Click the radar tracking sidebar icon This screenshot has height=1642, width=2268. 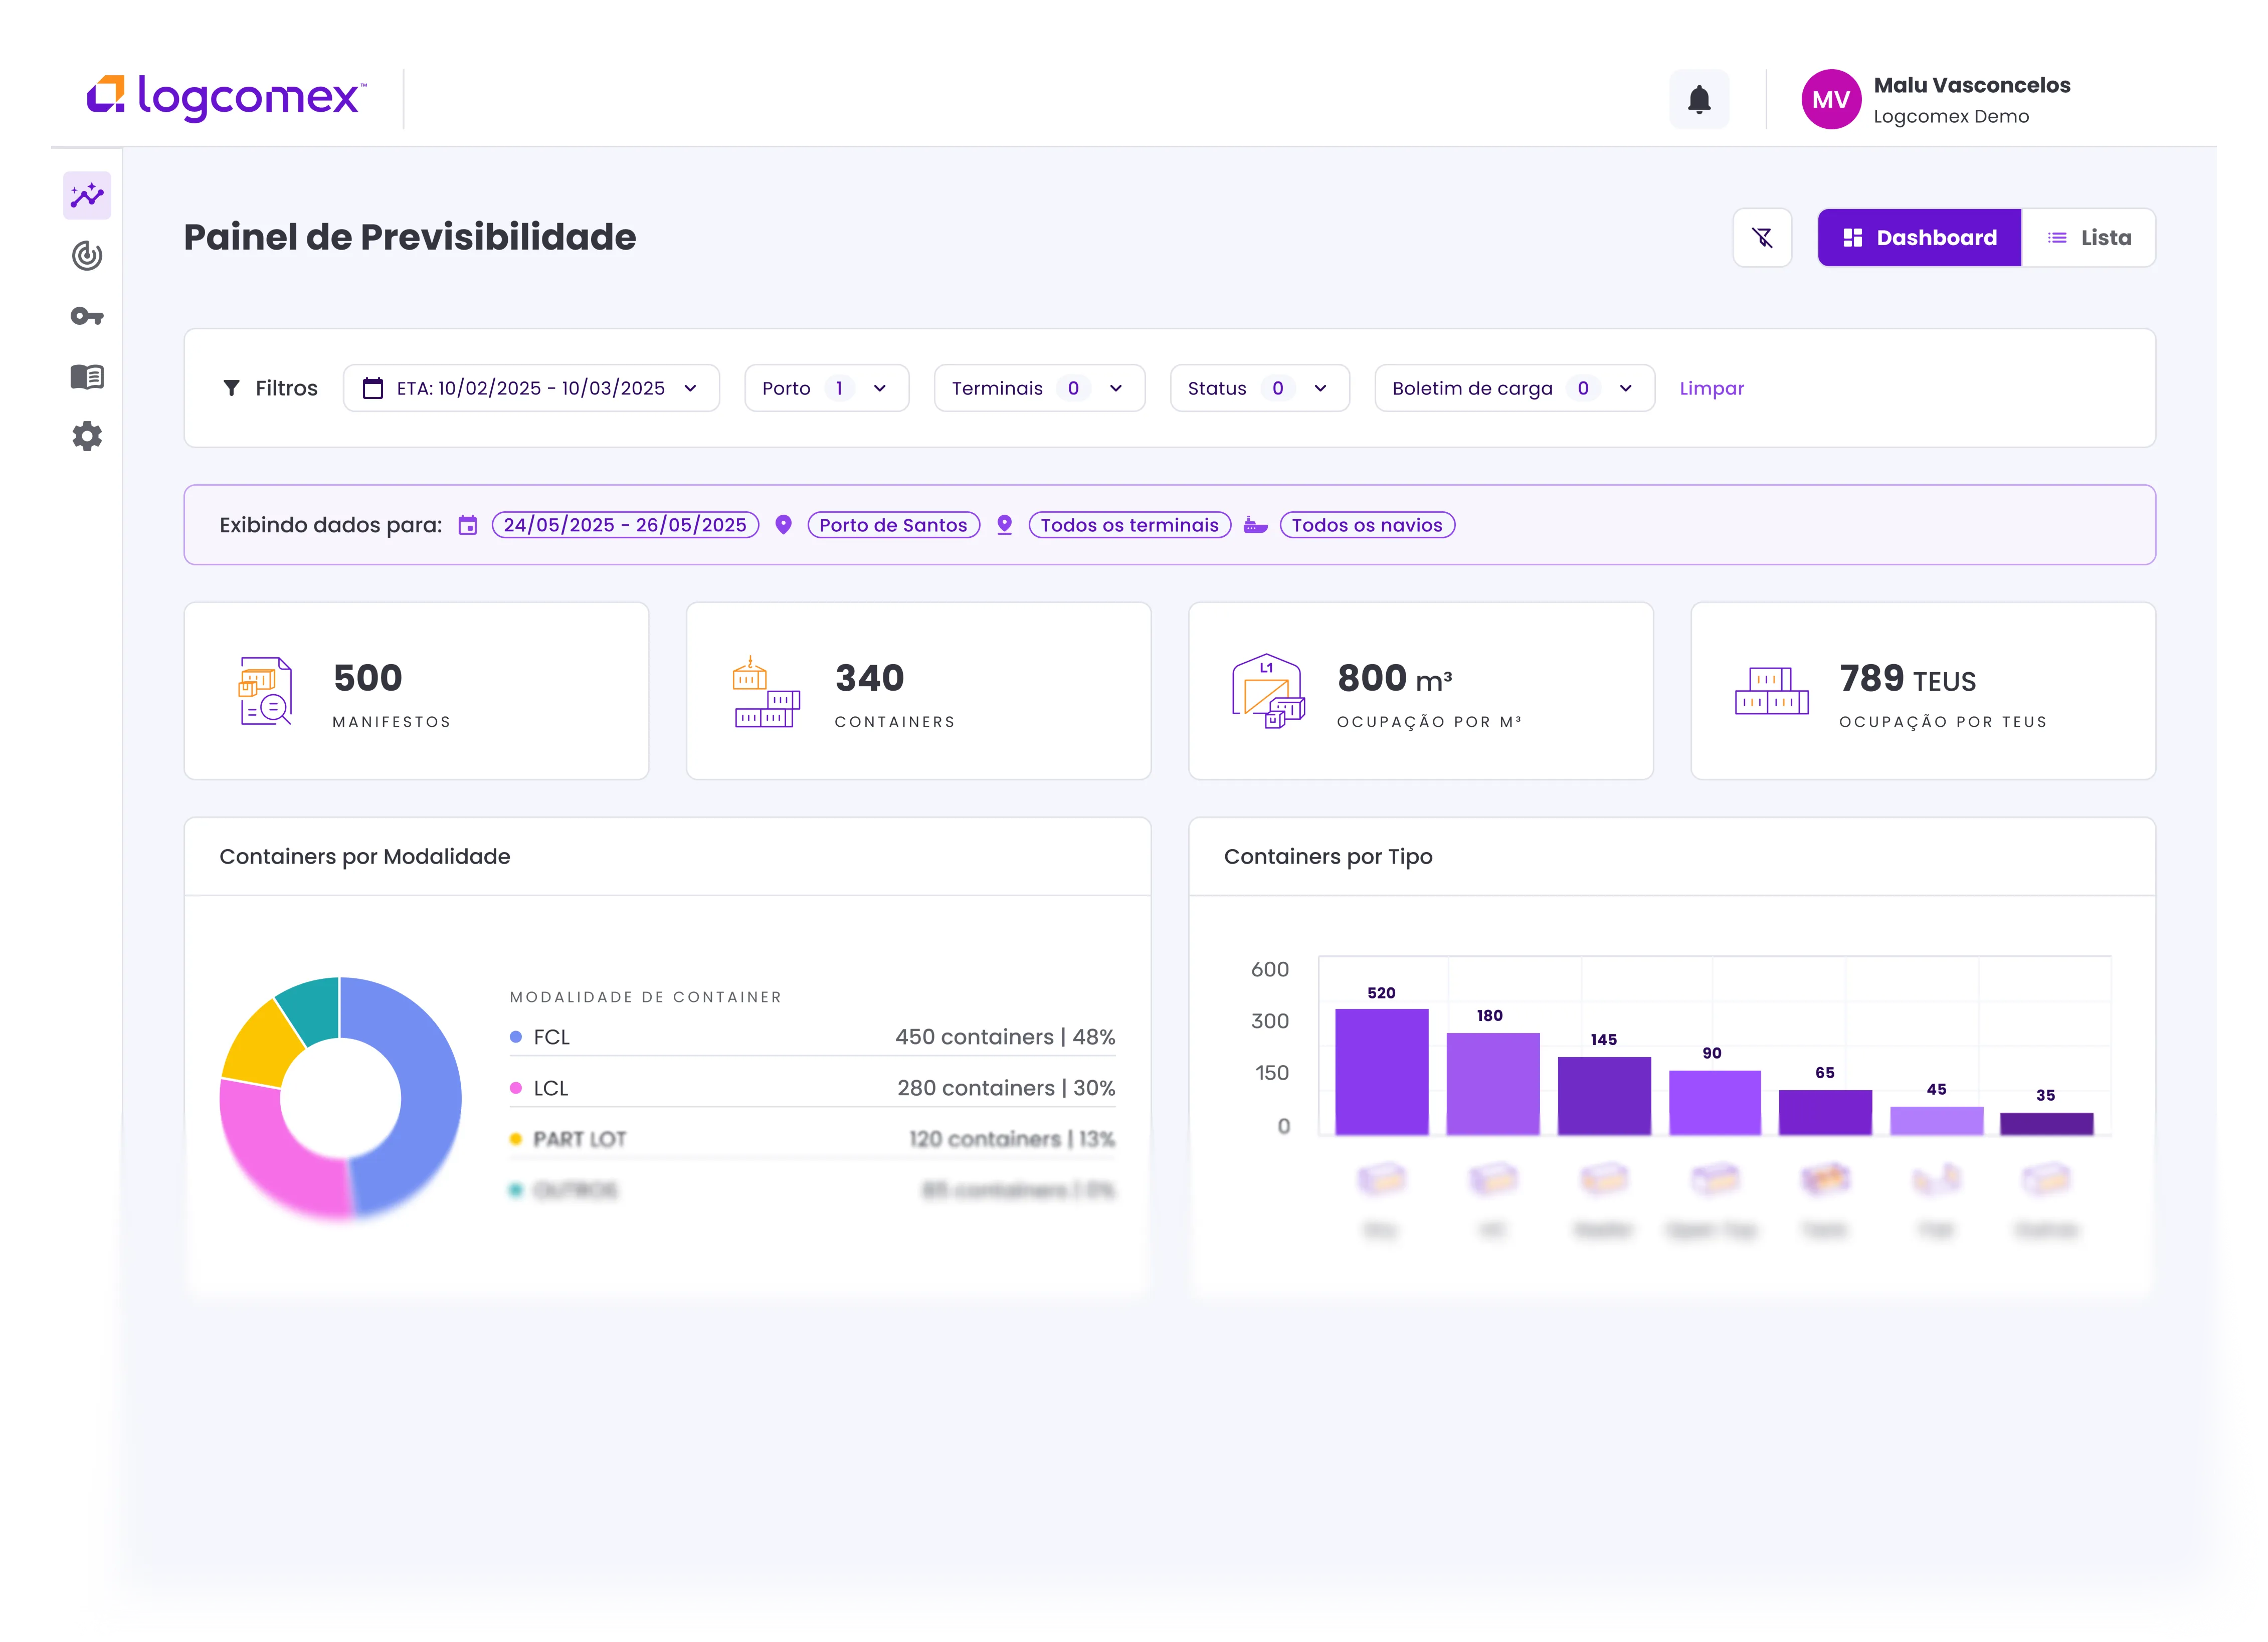tap(87, 256)
